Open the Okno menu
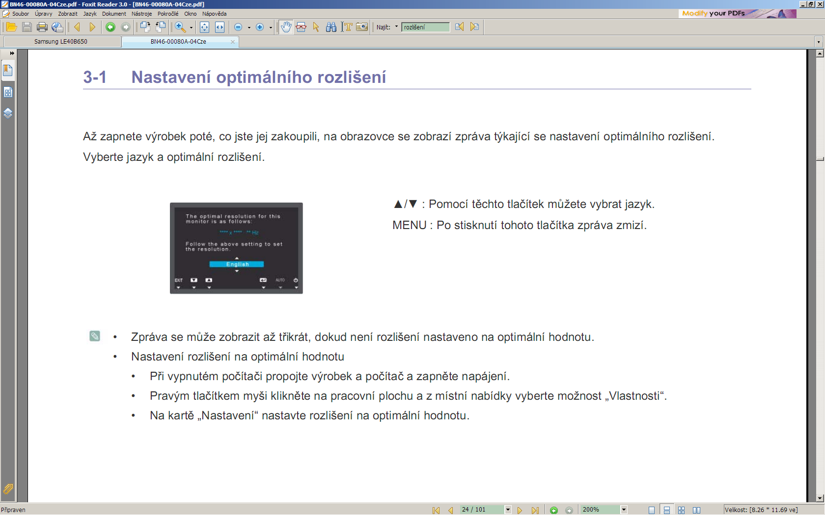Image resolution: width=825 pixels, height=515 pixels. pyautogui.click(x=191, y=14)
